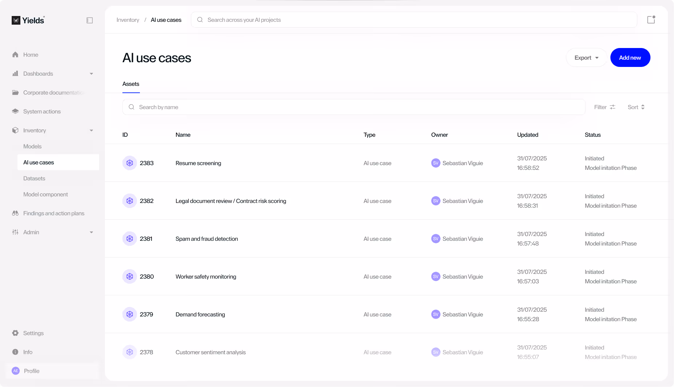The width and height of the screenshot is (674, 387).
Task: Click the use case icon for ID 2379
Action: tap(130, 314)
